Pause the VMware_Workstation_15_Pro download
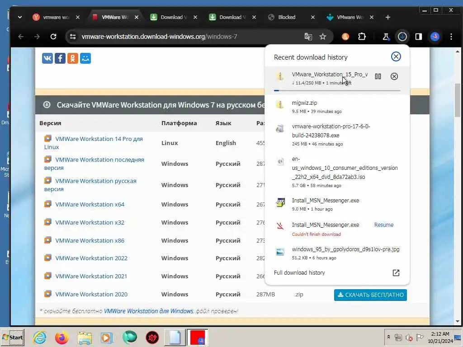Viewport: 463px width, 347px height. pos(378,76)
